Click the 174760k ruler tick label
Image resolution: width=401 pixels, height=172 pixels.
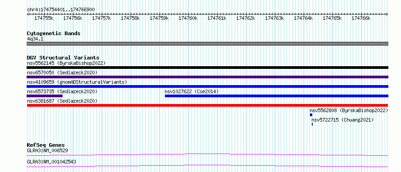tap(188, 18)
